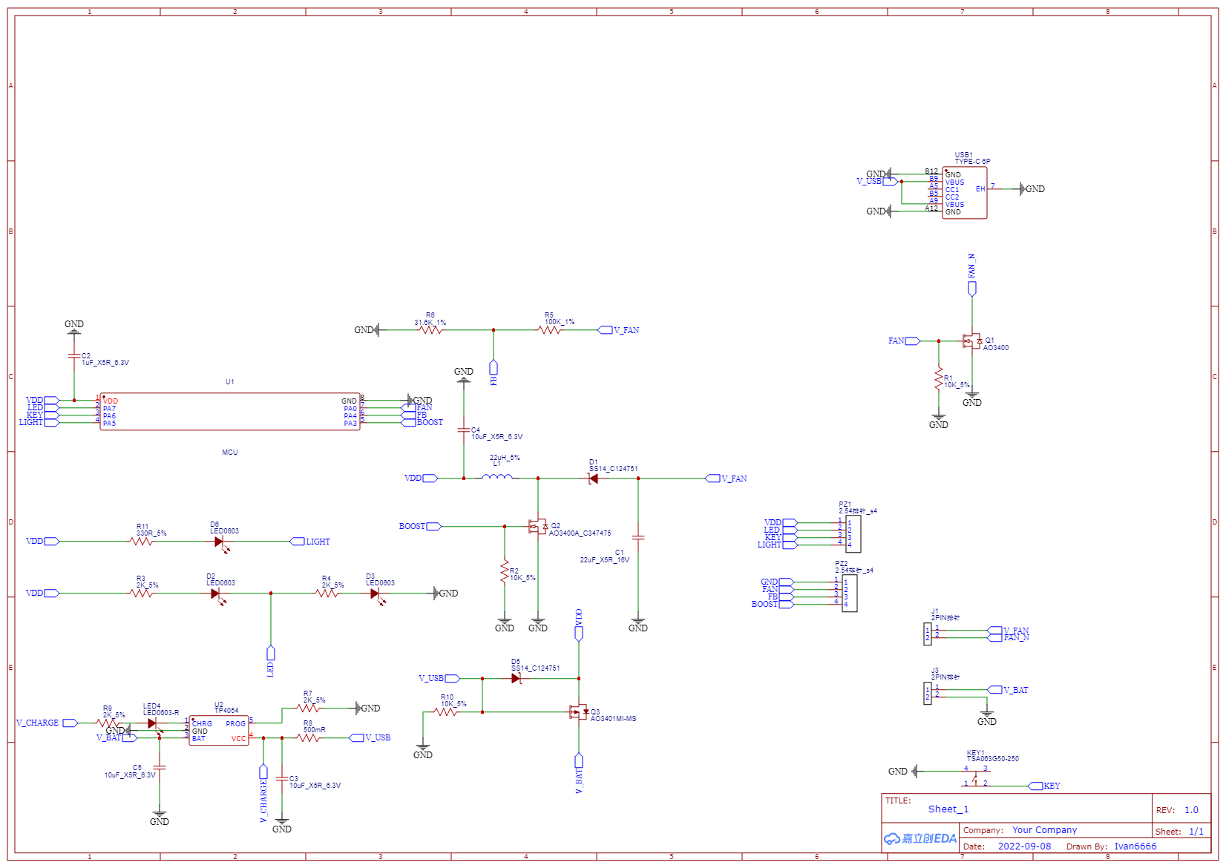Image resolution: width=1226 pixels, height=868 pixels.
Task: Click LED4 LED0603-R symbol
Action: (x=153, y=725)
